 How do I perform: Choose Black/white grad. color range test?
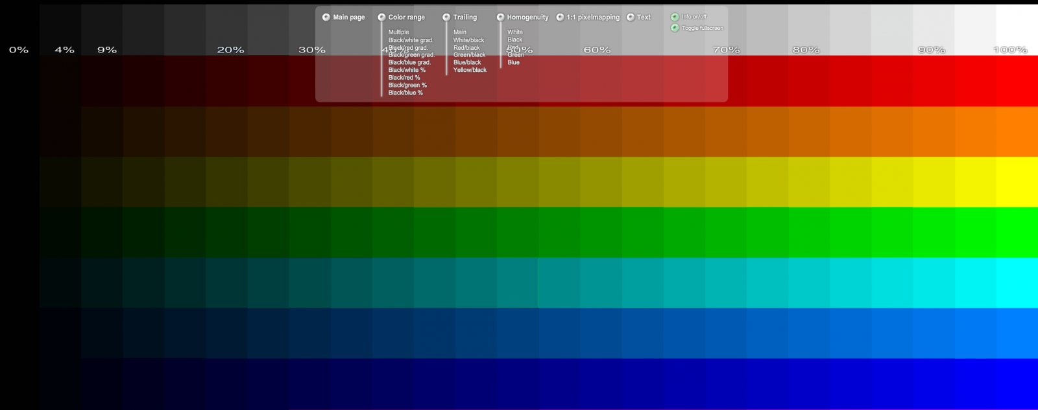(x=411, y=40)
